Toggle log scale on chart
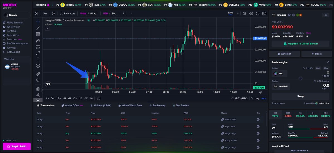 pyautogui.click(x=257, y=98)
